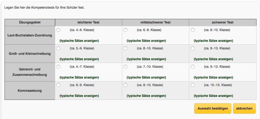Select hard Kommasetzung test radio button
The width and height of the screenshot is (260, 119).
coord(193,85)
